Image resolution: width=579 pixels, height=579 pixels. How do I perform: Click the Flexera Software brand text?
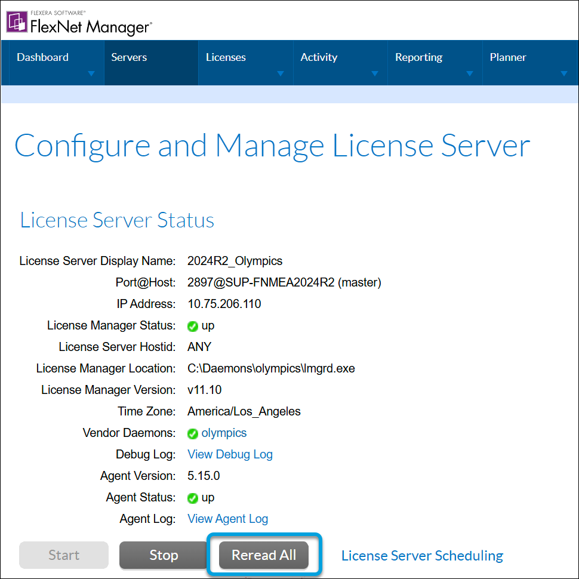[58, 13]
